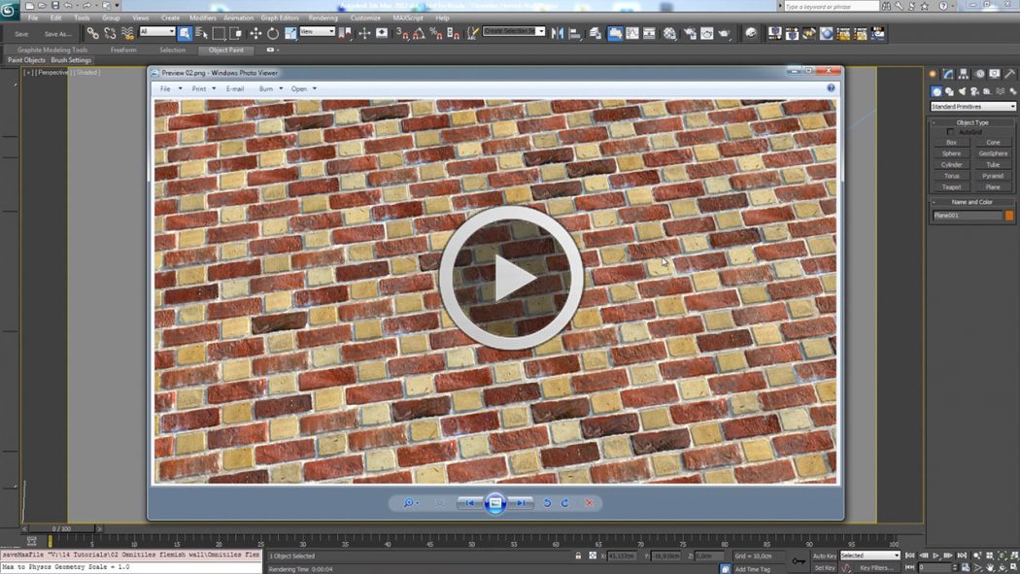Click the Teapot primitive button

click(x=951, y=186)
